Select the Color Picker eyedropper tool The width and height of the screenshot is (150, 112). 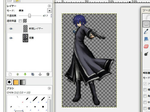146,31
